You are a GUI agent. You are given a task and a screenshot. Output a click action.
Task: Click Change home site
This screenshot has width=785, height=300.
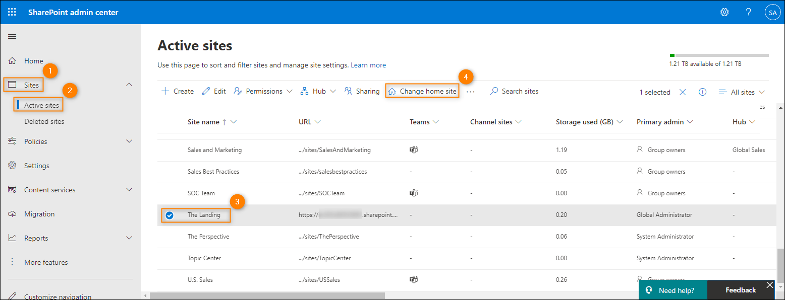[422, 91]
